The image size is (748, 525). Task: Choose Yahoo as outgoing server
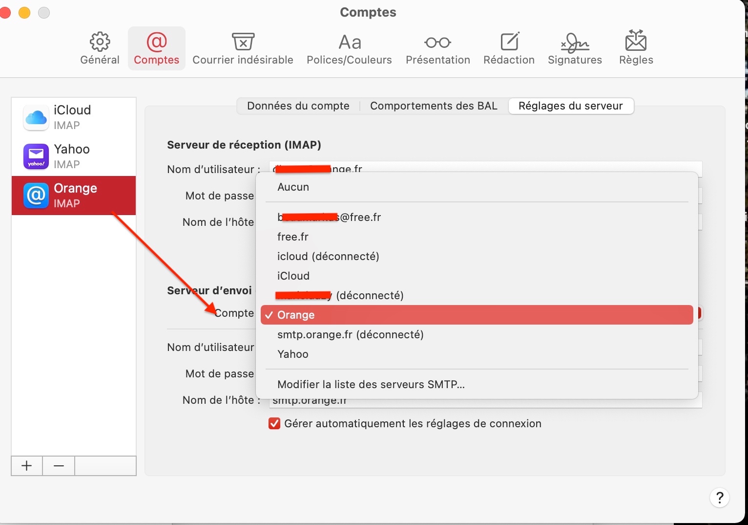pyautogui.click(x=477, y=354)
